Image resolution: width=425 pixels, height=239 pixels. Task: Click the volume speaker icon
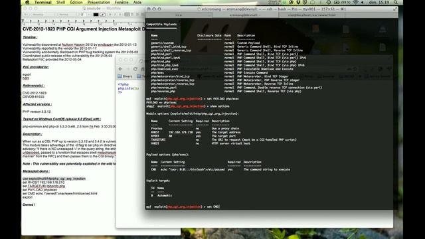click(x=363, y=3)
